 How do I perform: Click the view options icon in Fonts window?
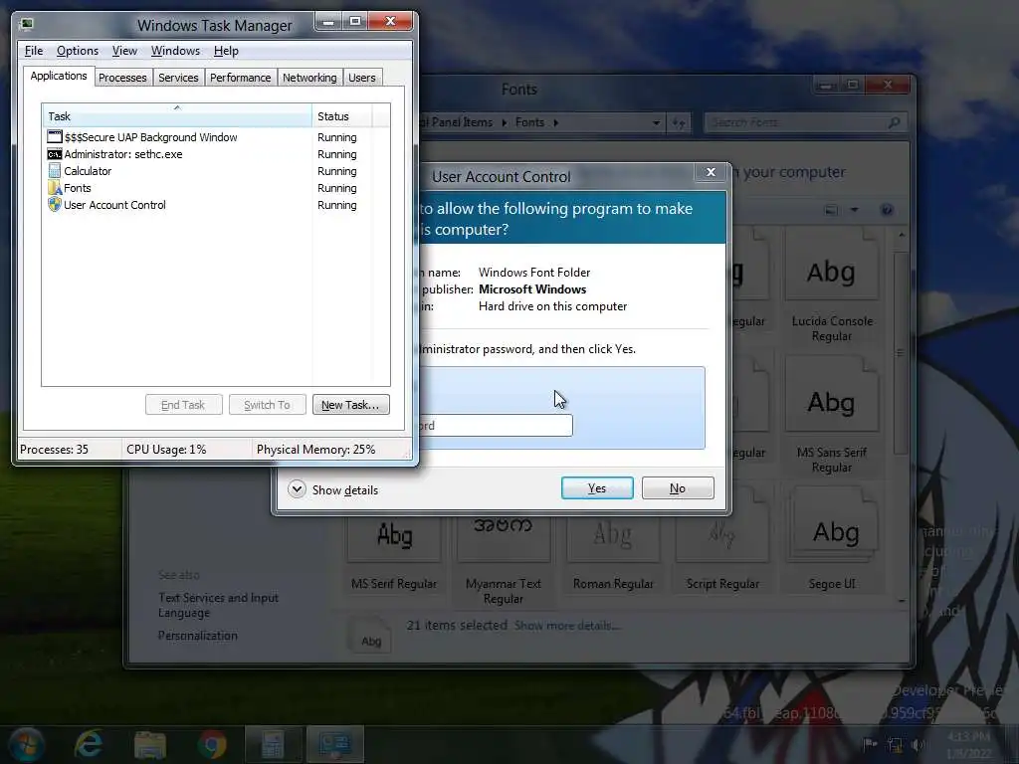coord(831,210)
